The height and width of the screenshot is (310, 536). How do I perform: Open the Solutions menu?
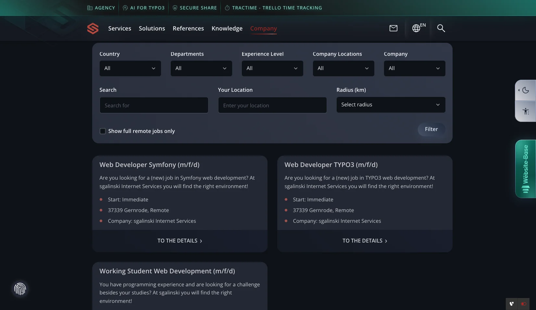[152, 29]
